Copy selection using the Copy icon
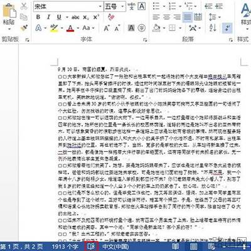 [24, 17]
